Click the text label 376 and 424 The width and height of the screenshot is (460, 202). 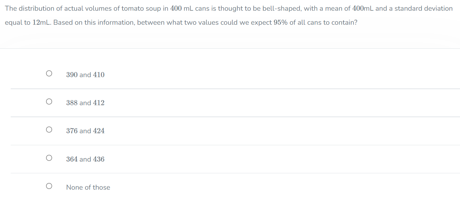[x=85, y=131]
